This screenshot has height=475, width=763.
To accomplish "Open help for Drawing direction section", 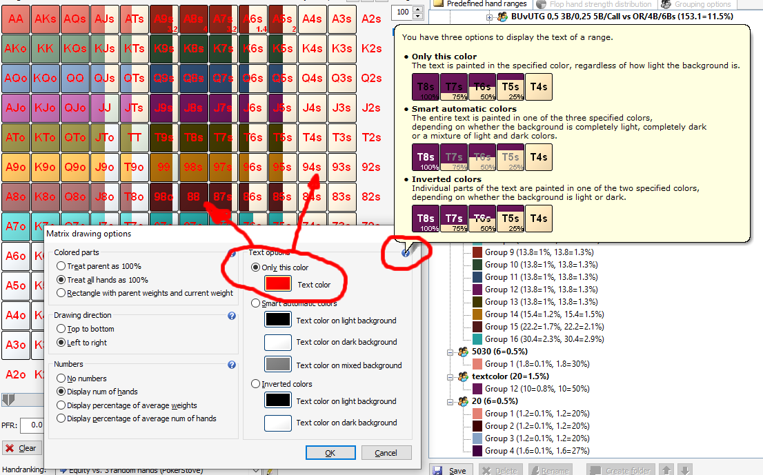I will coord(232,316).
